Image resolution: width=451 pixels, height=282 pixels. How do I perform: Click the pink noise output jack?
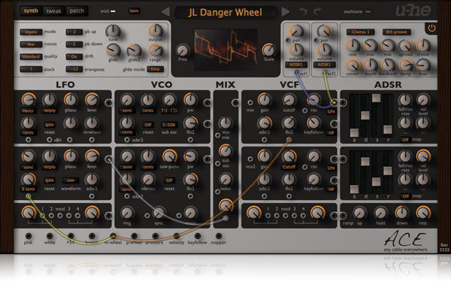pos(29,236)
